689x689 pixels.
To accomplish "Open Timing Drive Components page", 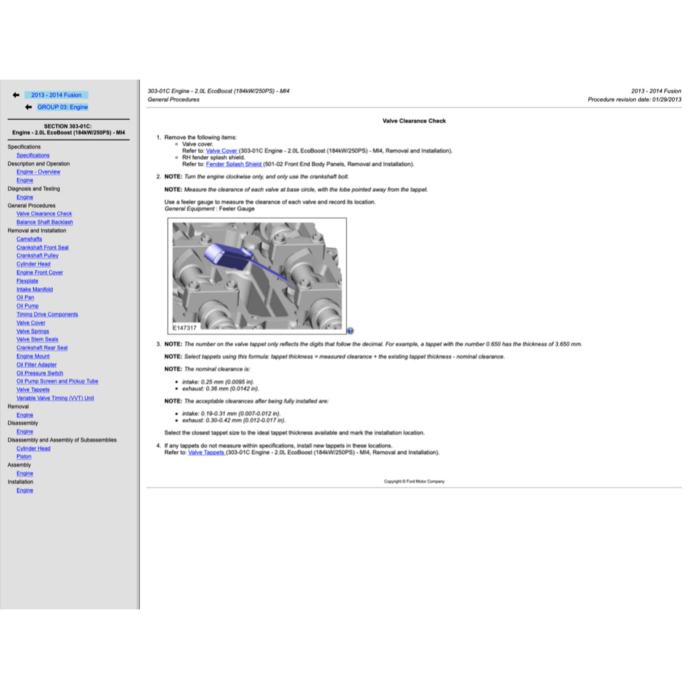I will coord(47,314).
